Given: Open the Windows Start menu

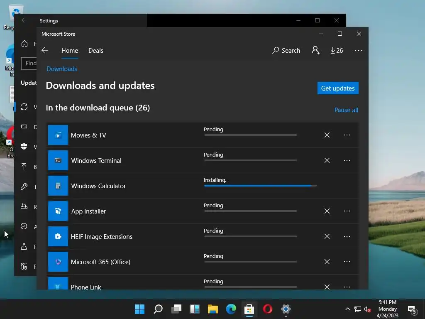Looking at the screenshot, I should point(139,309).
